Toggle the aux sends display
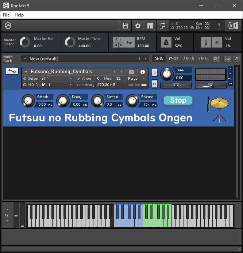Viewport: 243px width, 253px height. pyautogui.click(x=227, y=59)
